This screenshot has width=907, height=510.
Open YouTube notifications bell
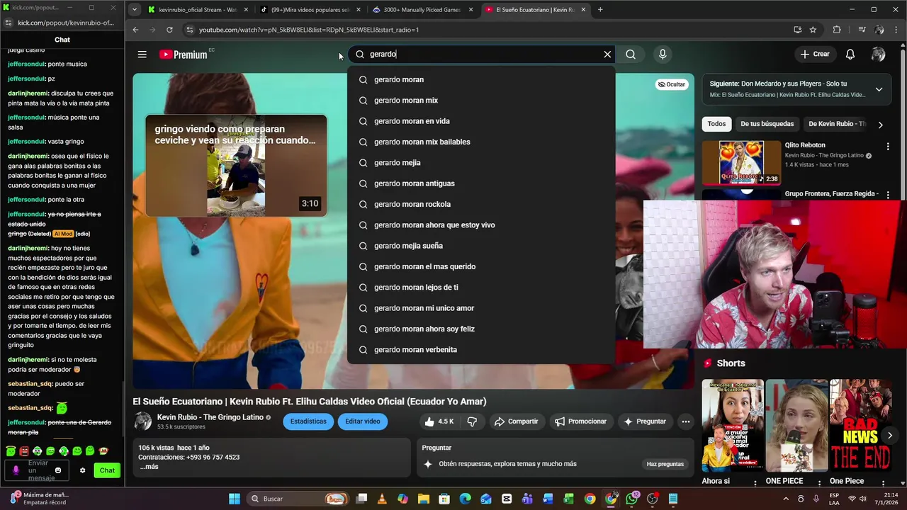[x=850, y=55]
